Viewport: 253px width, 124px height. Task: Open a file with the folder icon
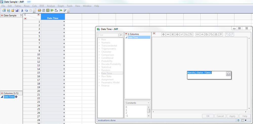point(13,10)
